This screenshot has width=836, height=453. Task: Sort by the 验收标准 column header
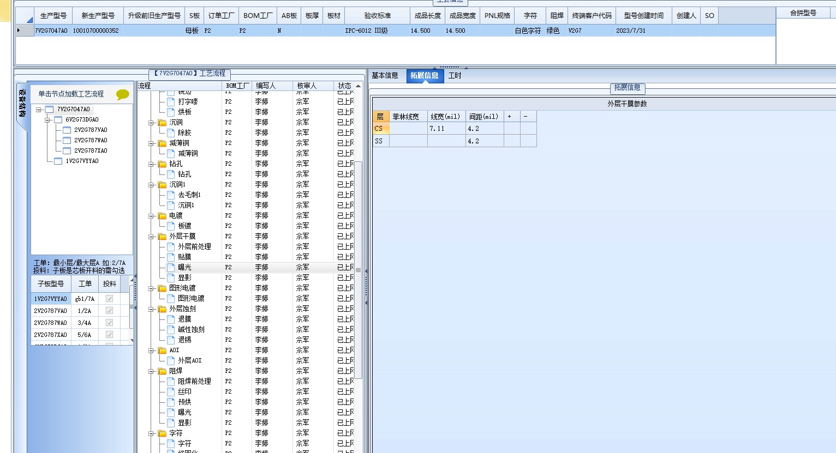tap(377, 16)
